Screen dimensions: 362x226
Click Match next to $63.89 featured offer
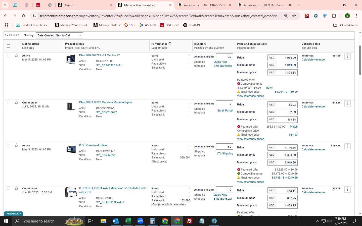[x=294, y=127]
